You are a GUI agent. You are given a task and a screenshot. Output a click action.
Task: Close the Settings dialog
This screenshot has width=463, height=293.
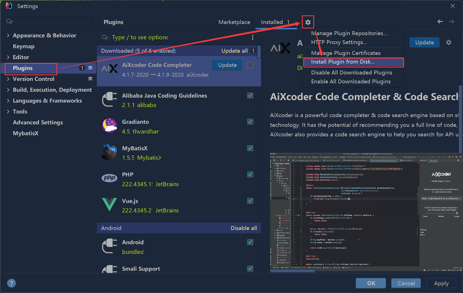click(453, 6)
